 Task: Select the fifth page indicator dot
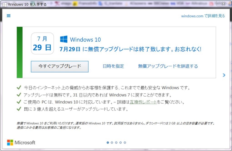point(125,143)
